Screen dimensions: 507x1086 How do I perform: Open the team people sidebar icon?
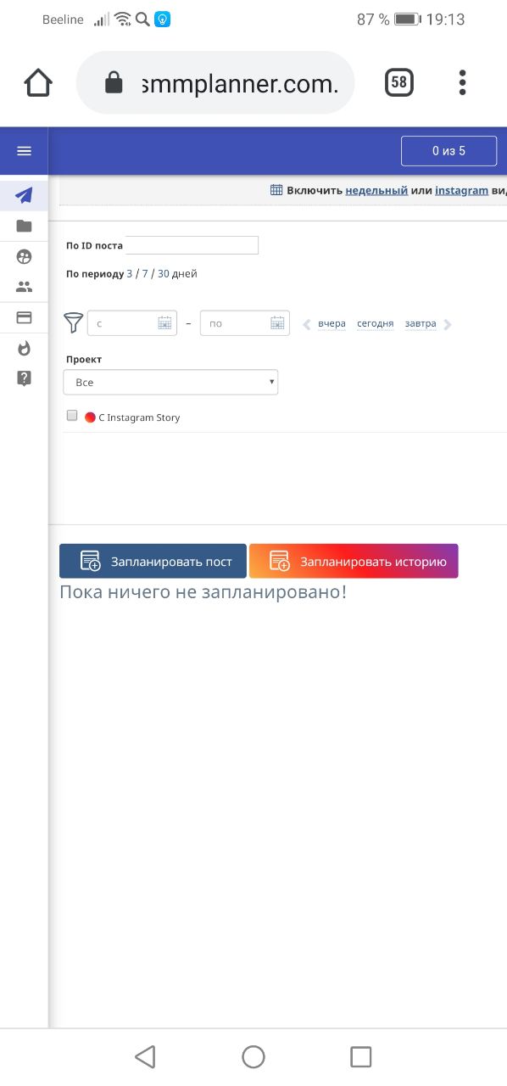(24, 287)
